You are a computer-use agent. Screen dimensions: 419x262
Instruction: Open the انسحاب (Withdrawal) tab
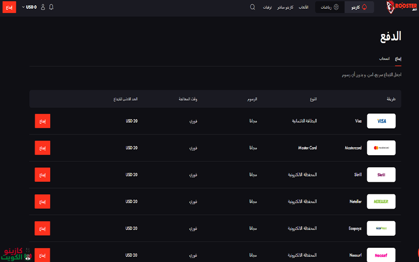pyautogui.click(x=384, y=59)
